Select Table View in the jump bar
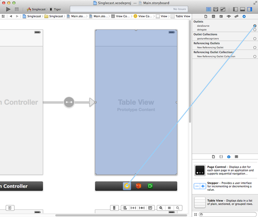 (181, 16)
